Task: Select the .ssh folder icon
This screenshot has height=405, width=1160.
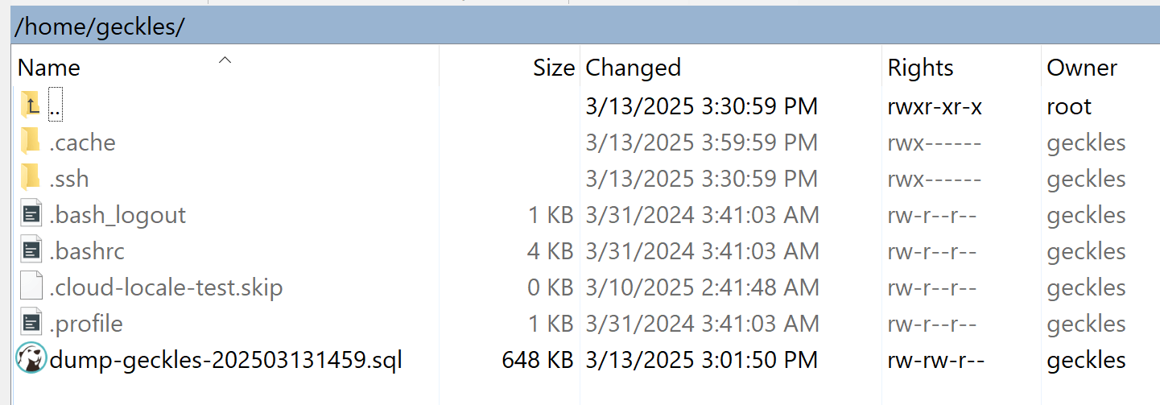Action: click(x=31, y=179)
